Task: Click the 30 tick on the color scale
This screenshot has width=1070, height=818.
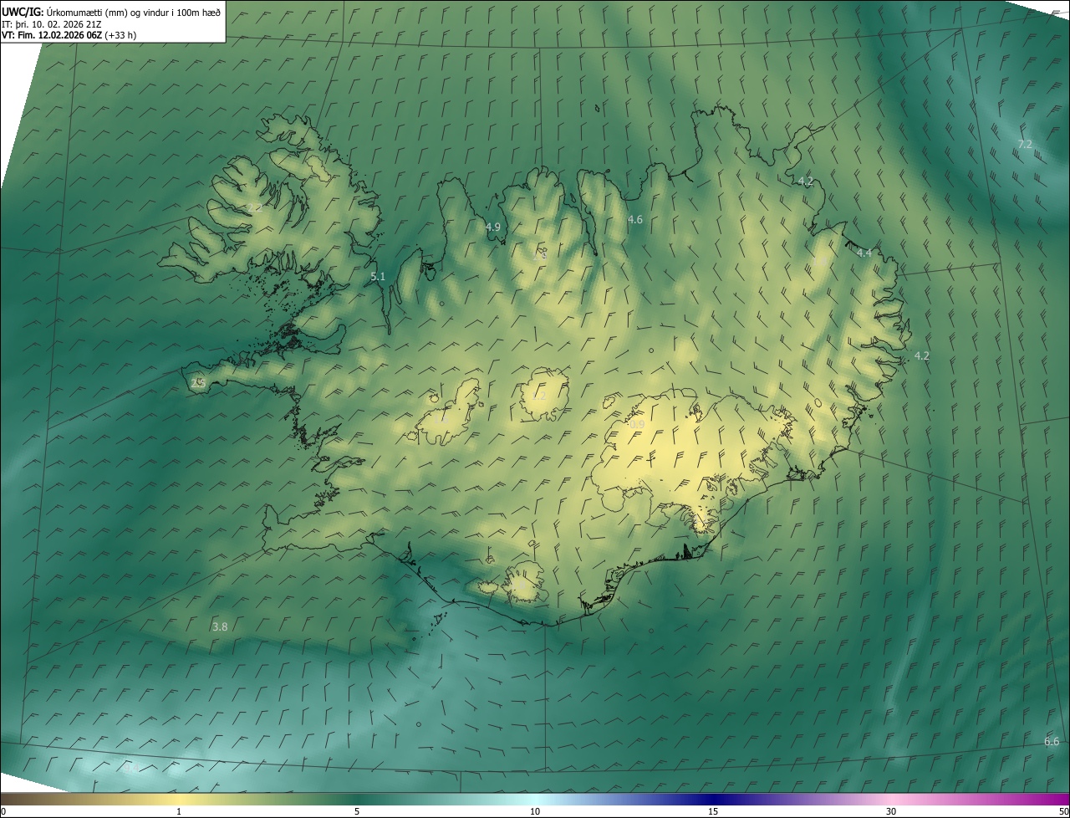Action: pyautogui.click(x=891, y=811)
